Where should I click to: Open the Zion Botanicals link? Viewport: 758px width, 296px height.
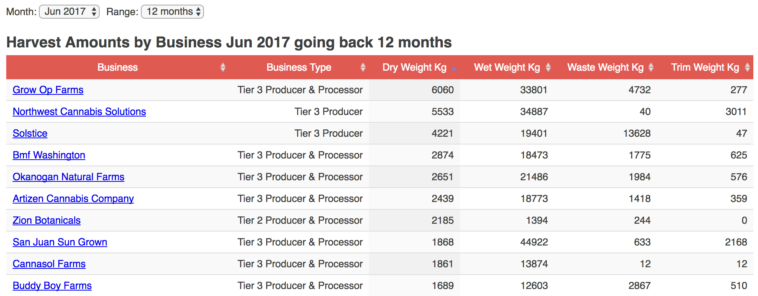pos(46,220)
